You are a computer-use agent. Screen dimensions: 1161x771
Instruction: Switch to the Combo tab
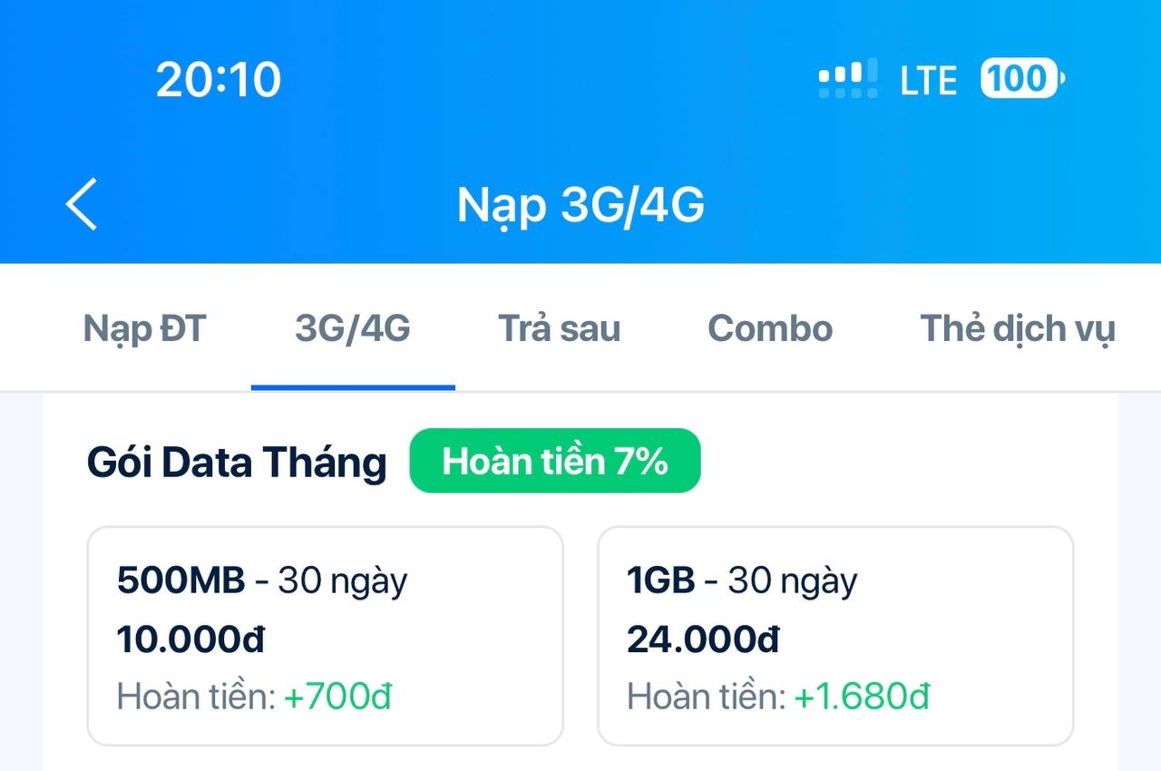(770, 328)
